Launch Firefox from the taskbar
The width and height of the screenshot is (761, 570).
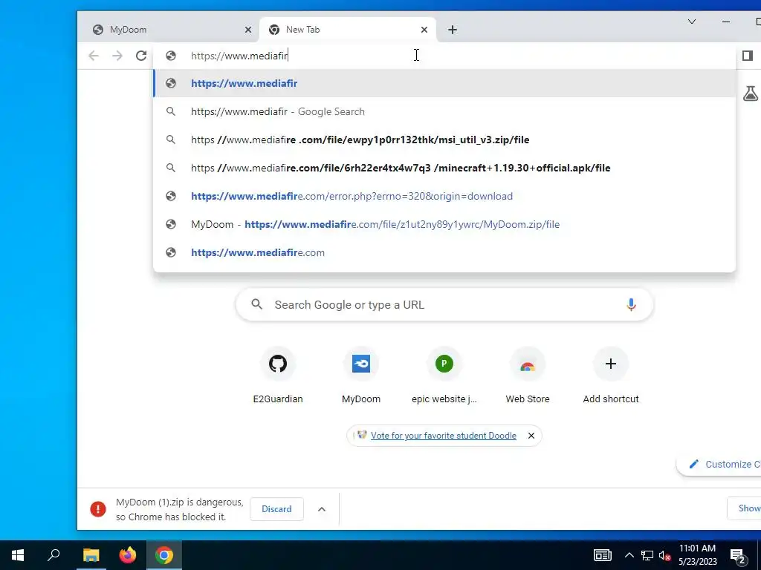128,555
